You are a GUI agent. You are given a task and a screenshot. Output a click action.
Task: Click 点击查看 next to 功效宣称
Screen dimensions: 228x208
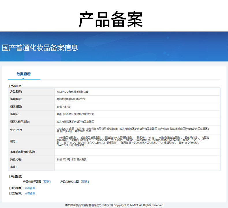(30, 193)
